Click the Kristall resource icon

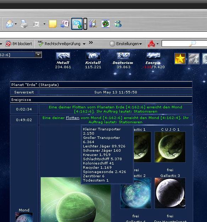(x=93, y=56)
